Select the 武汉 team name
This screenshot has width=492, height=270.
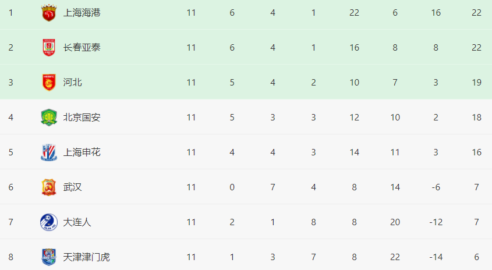(72, 187)
